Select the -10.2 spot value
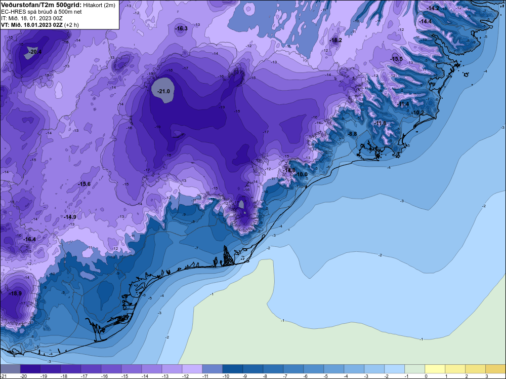This screenshot has width=506, height=379. 418,113
